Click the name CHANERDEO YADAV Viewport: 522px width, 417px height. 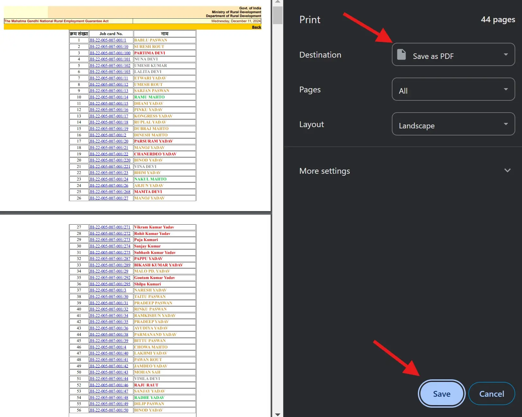click(x=156, y=154)
